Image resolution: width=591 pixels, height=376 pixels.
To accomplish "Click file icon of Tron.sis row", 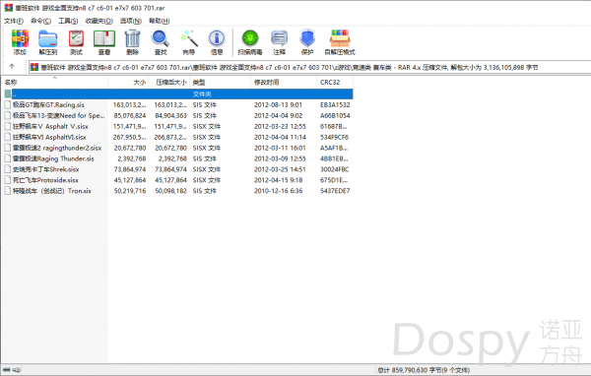I will [x=8, y=191].
